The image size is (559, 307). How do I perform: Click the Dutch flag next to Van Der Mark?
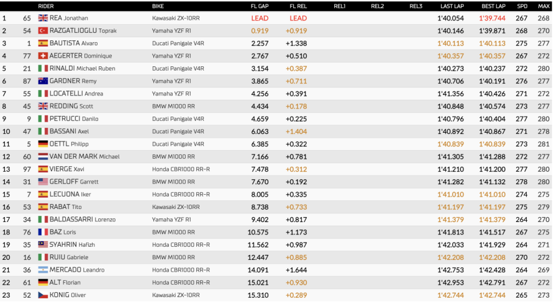(x=43, y=156)
